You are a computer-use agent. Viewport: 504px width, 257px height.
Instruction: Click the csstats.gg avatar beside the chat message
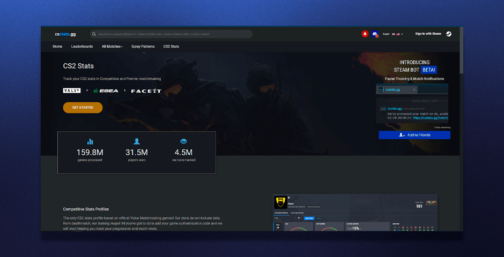(383, 109)
